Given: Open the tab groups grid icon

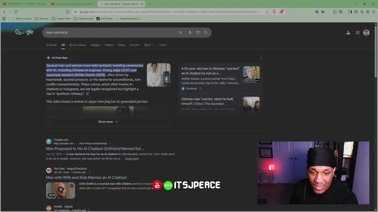Looking at the screenshot, I should 4,19.
